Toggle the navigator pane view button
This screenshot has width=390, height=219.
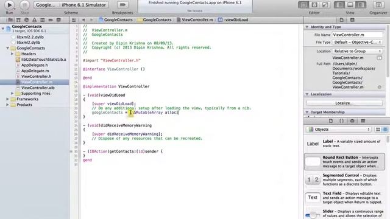(x=339, y=5)
